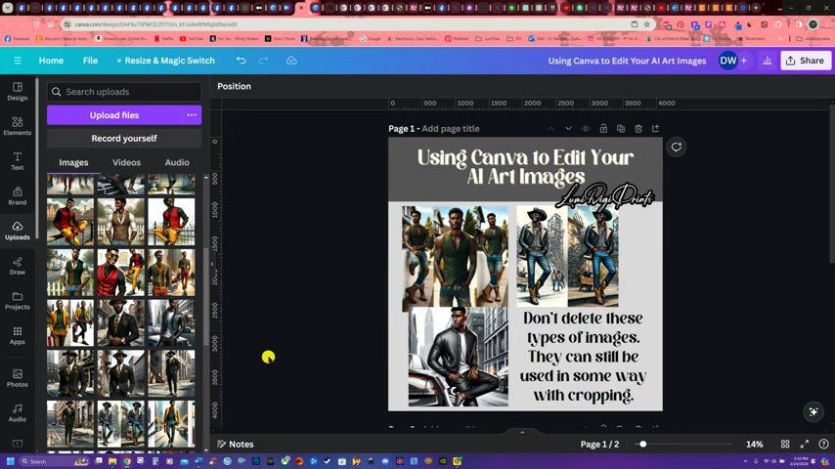Open the File menu
The width and height of the screenshot is (835, 469).
pos(90,61)
